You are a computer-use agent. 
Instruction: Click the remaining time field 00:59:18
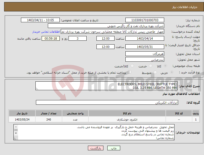(x=51, y=38)
